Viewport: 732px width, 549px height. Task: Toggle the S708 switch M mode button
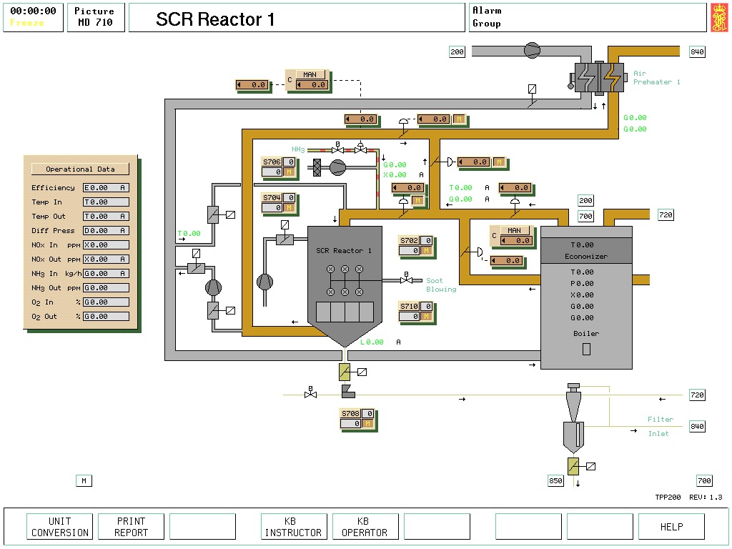tap(367, 423)
